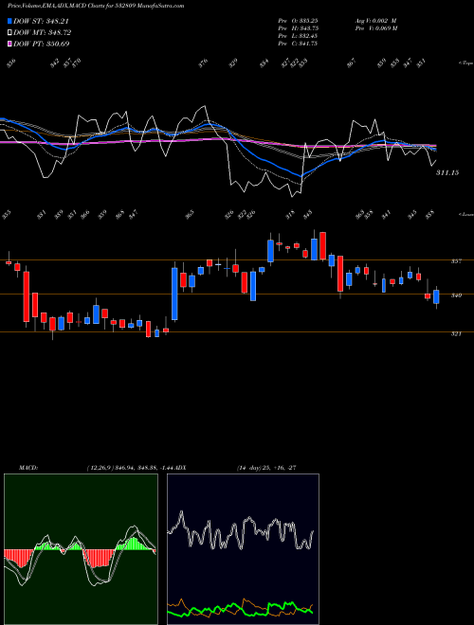474x625 pixels.
Task: Click the '(14 day) 25, +16, -27' ADX values
Action: click(266, 468)
